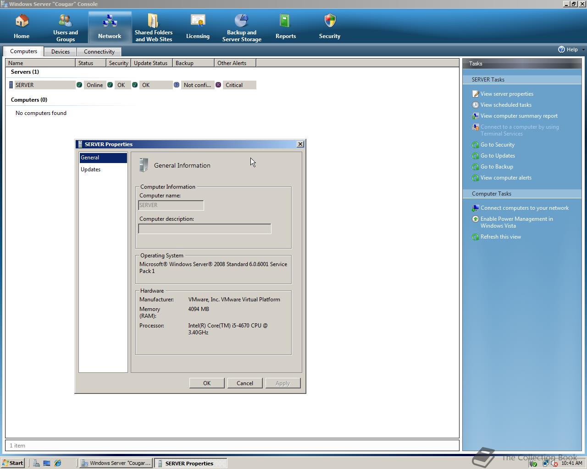Follow the Go to Updates link
This screenshot has width=587, height=469.
click(498, 156)
